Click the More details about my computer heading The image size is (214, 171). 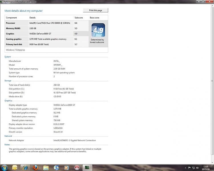point(23,11)
